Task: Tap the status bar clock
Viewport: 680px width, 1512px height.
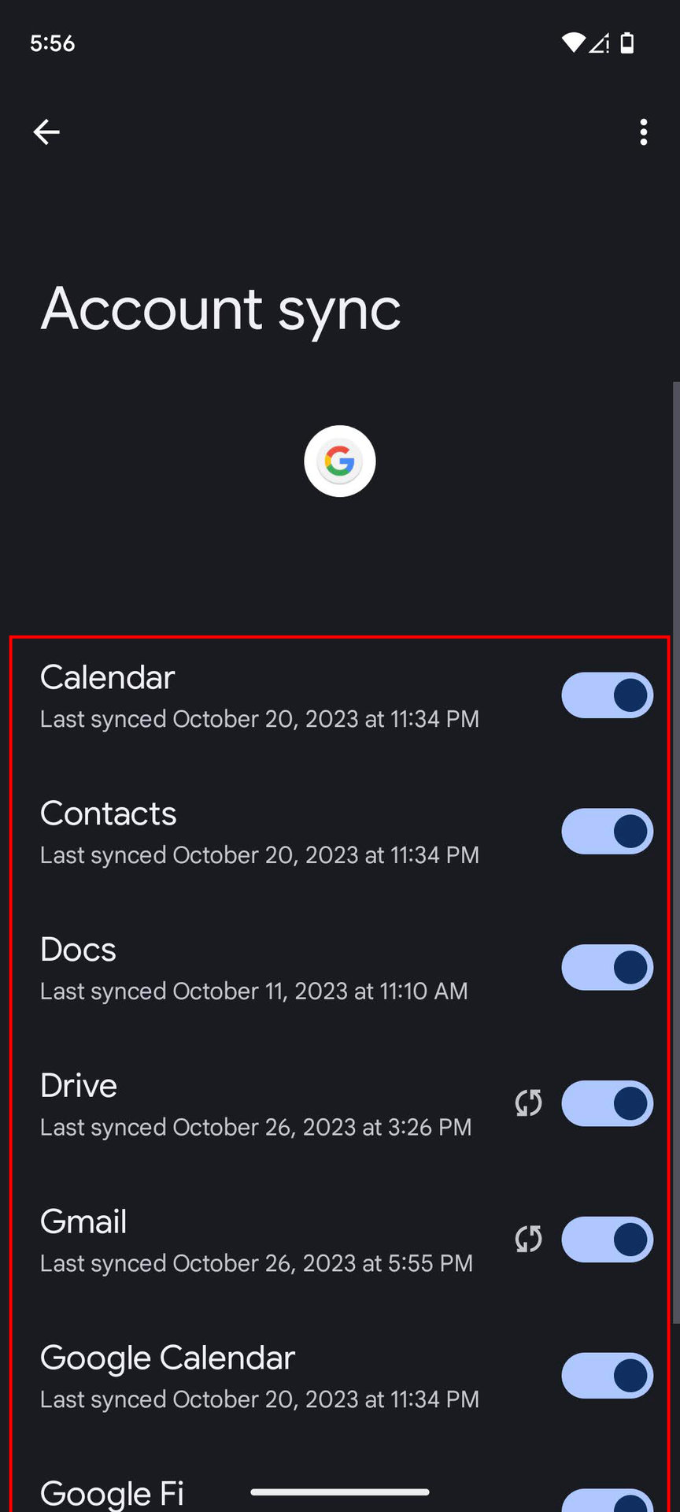Action: click(53, 43)
